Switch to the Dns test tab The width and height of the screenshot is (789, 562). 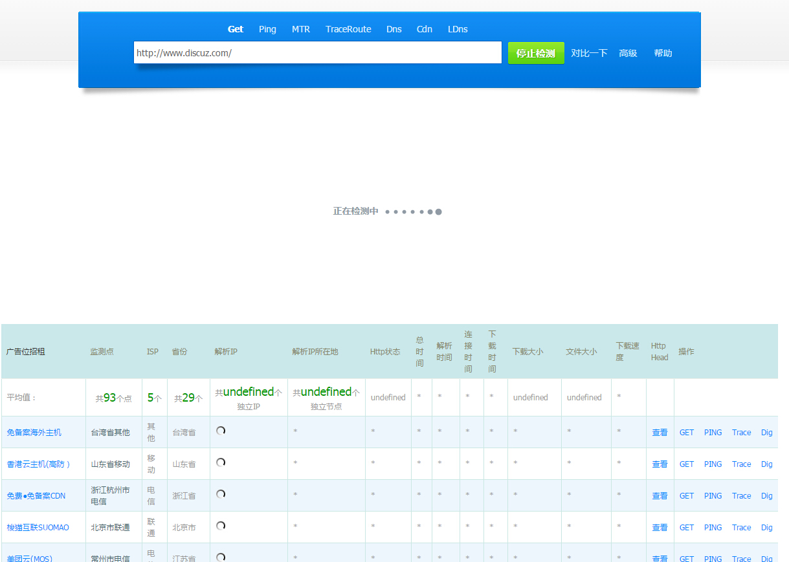[394, 29]
